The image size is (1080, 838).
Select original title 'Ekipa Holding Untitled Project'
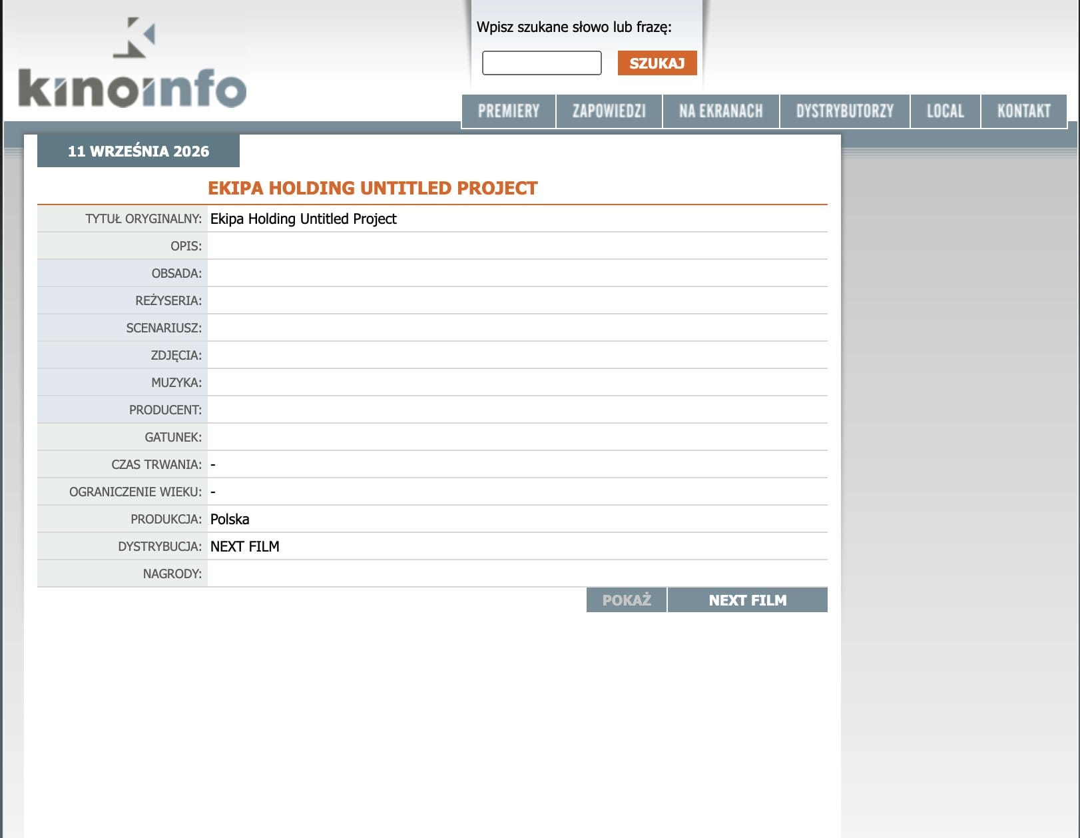pyautogui.click(x=304, y=219)
